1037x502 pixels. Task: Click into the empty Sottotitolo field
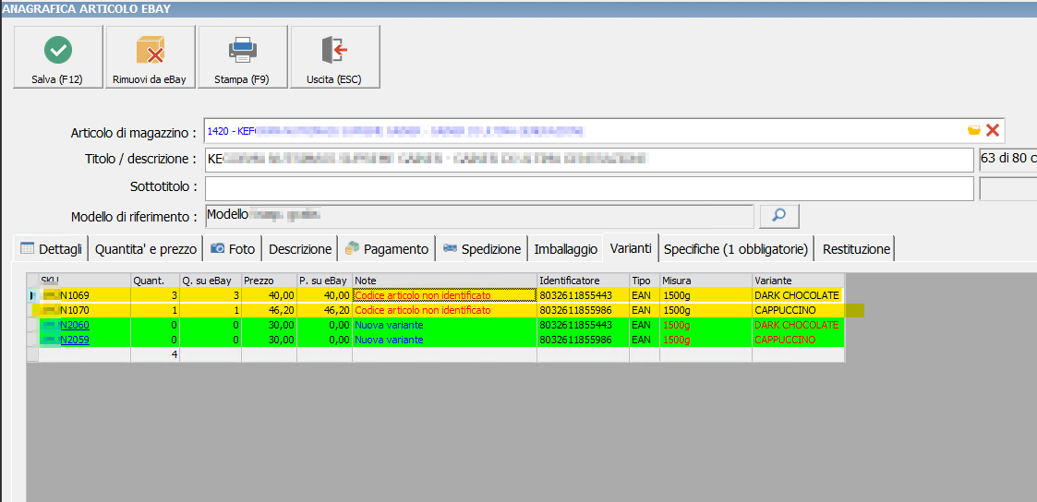pos(588,187)
